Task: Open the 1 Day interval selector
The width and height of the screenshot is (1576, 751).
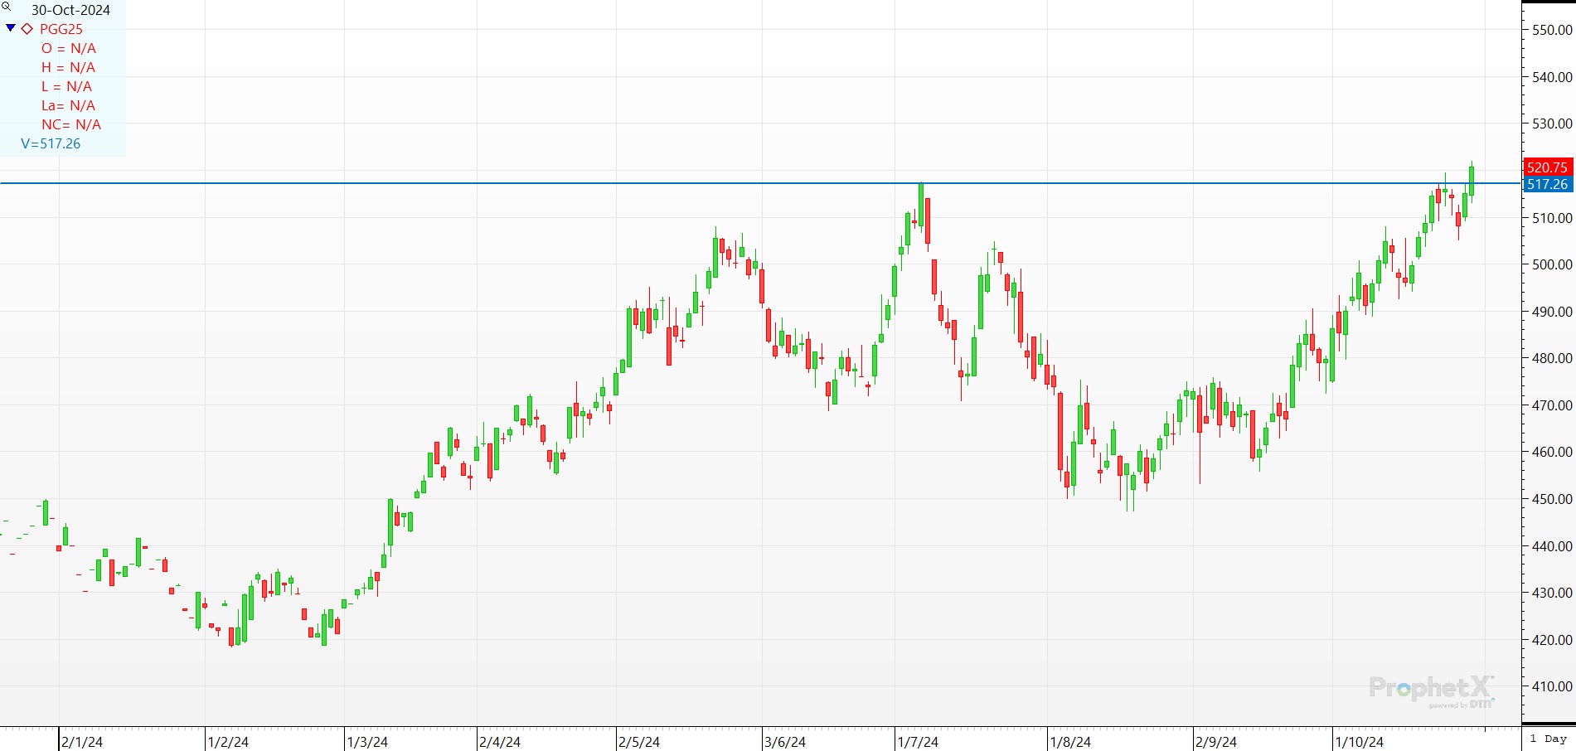Action: click(x=1549, y=739)
